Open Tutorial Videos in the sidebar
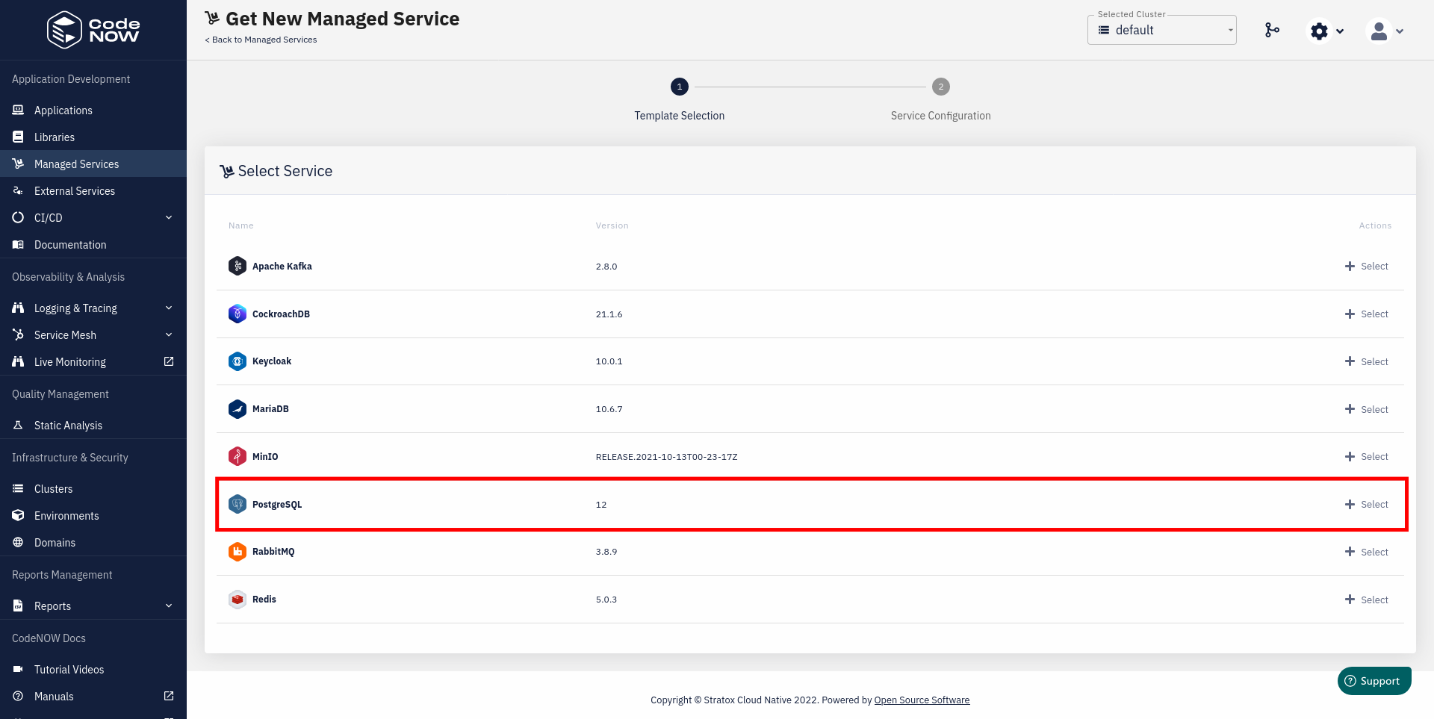Image resolution: width=1434 pixels, height=719 pixels. [x=93, y=670]
